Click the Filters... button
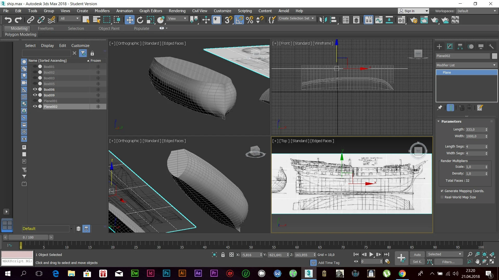 pyautogui.click(x=448, y=262)
